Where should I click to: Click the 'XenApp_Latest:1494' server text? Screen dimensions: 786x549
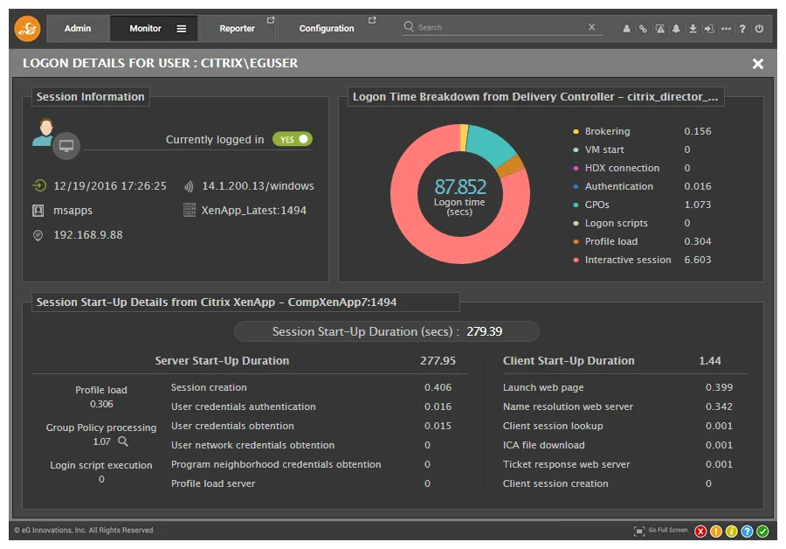(253, 211)
